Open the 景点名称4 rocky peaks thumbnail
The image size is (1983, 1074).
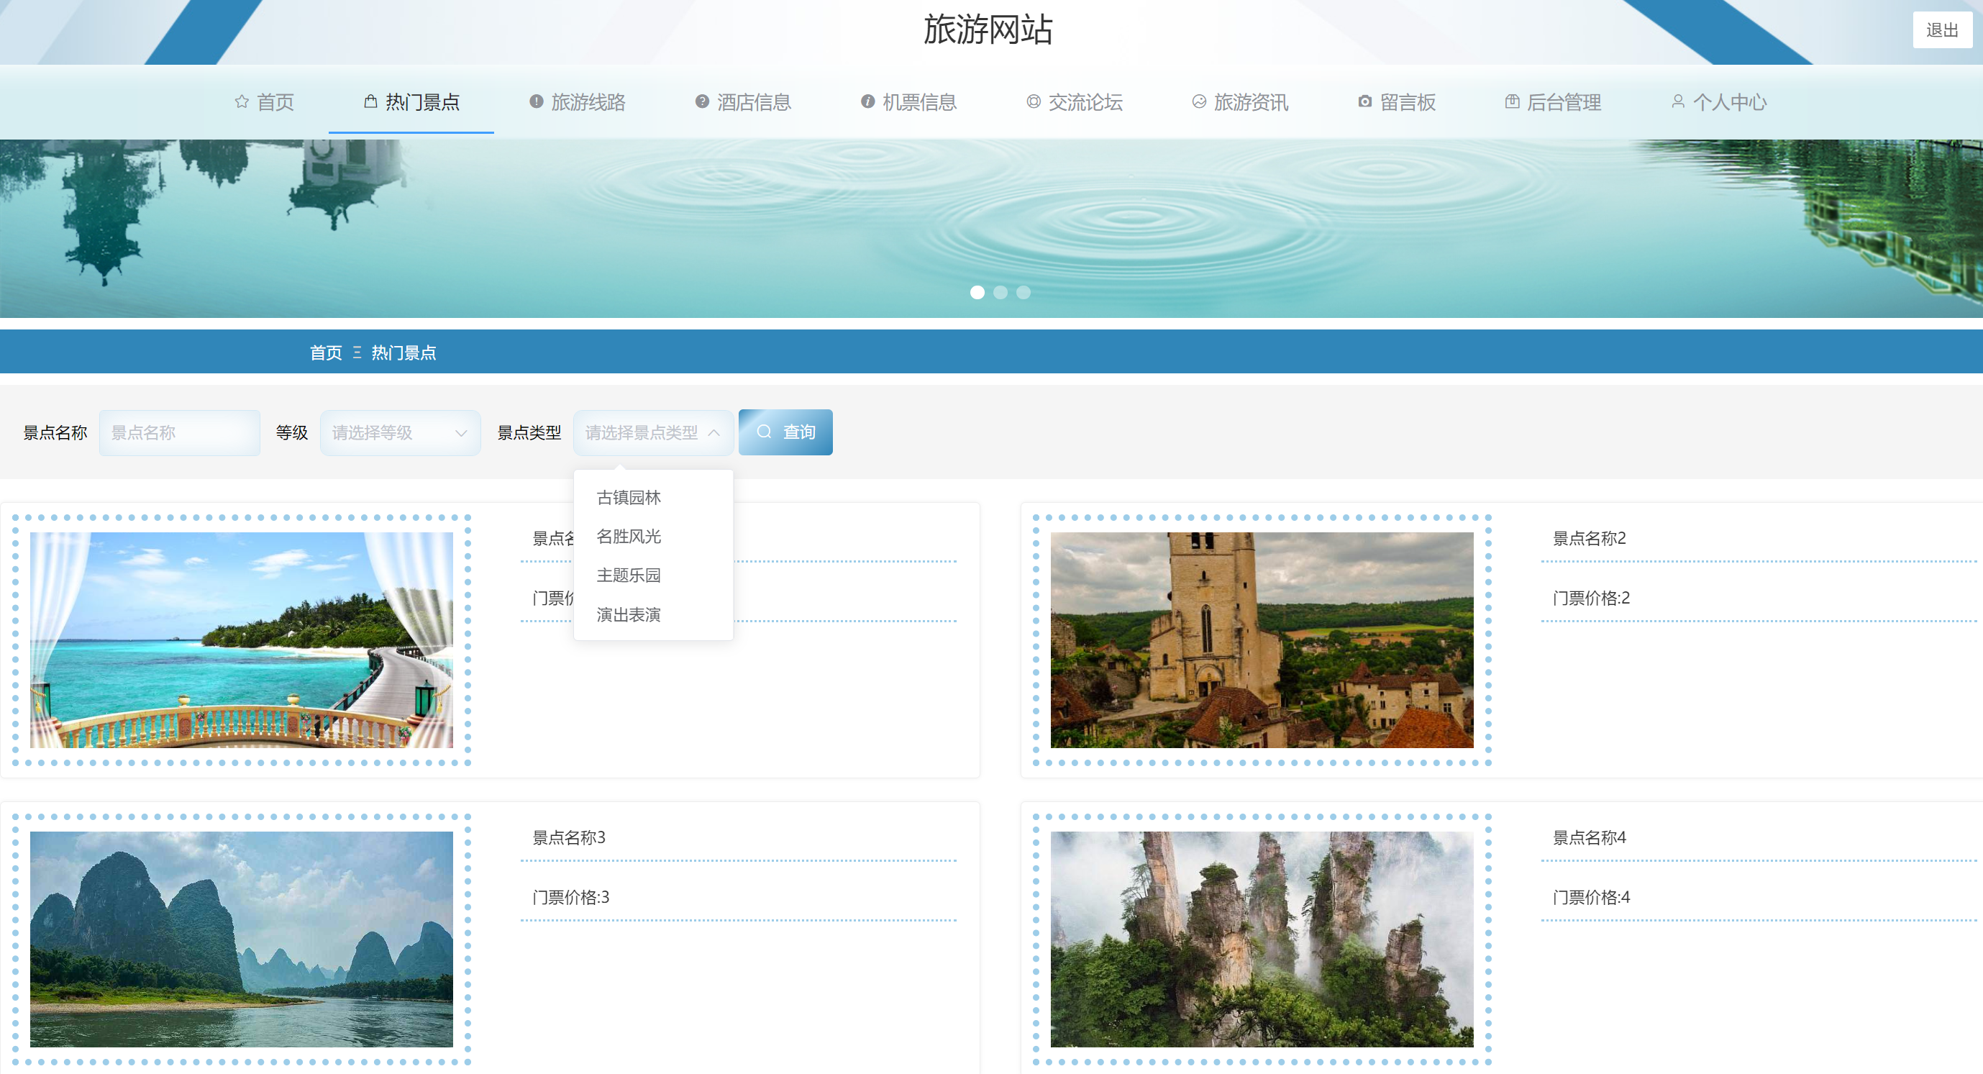(x=1262, y=939)
